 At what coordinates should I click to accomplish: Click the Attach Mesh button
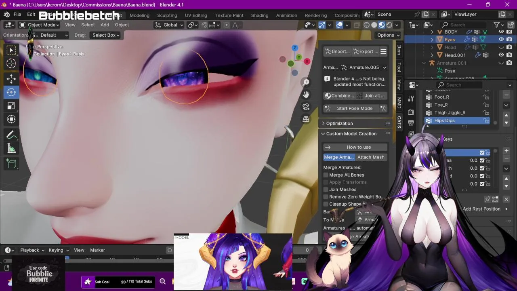pos(371,157)
